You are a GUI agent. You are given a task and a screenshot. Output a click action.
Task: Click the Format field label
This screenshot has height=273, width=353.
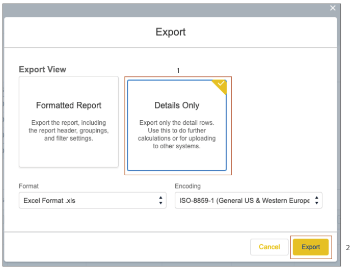[x=29, y=186]
